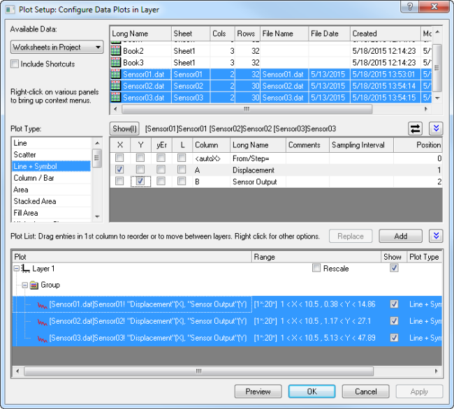The image size is (454, 409).
Task: Click the Book3 worksheet icon
Action: (117, 63)
